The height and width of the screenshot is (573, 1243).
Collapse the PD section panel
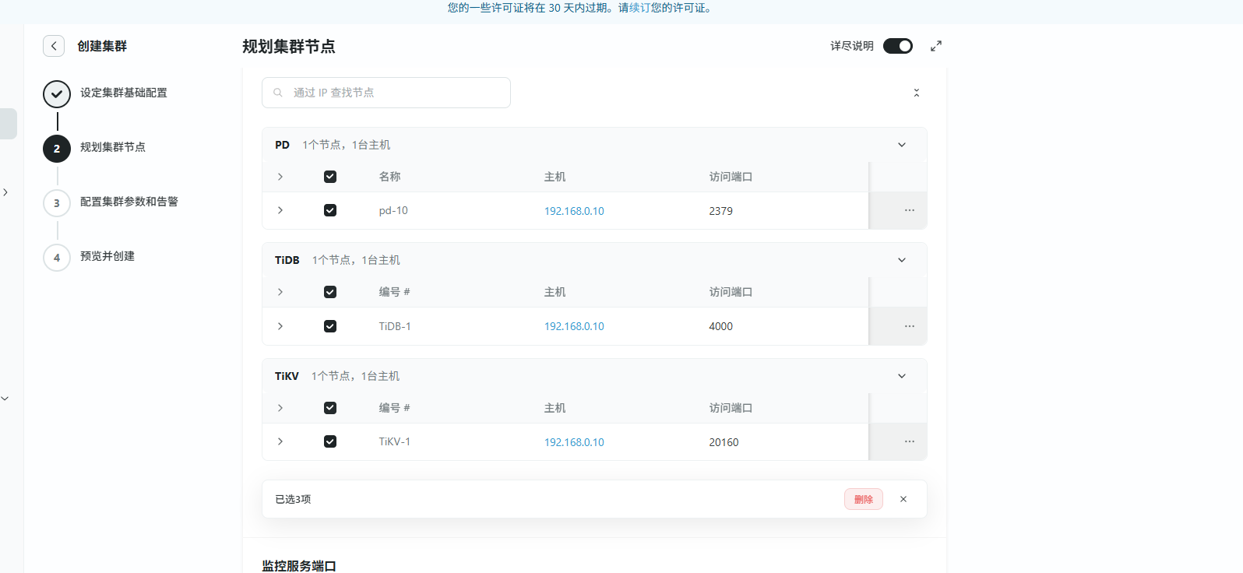point(902,145)
